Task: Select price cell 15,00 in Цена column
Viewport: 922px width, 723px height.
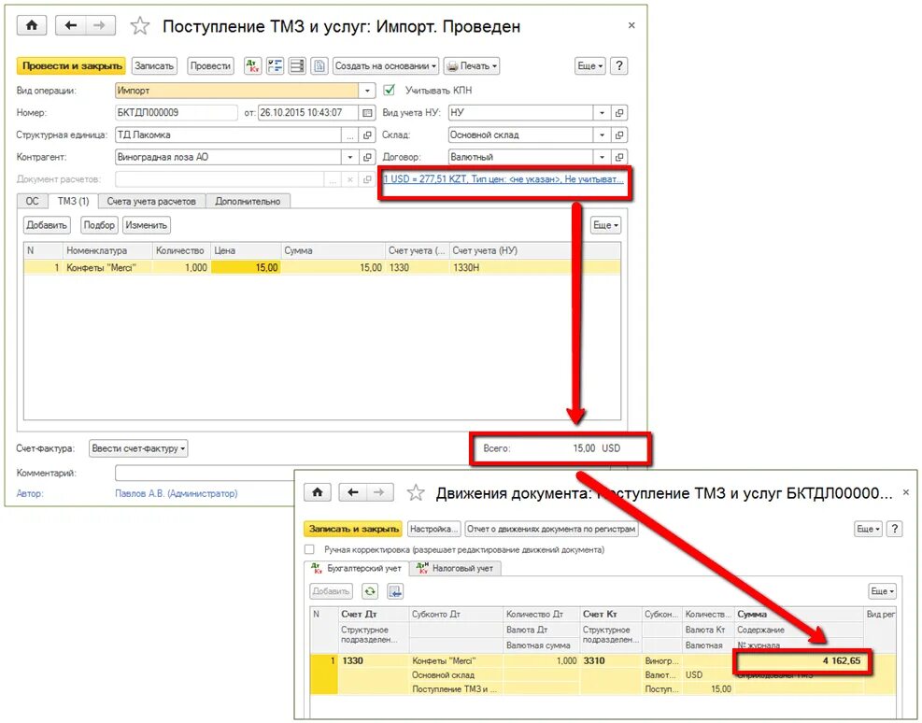Action: (246, 267)
